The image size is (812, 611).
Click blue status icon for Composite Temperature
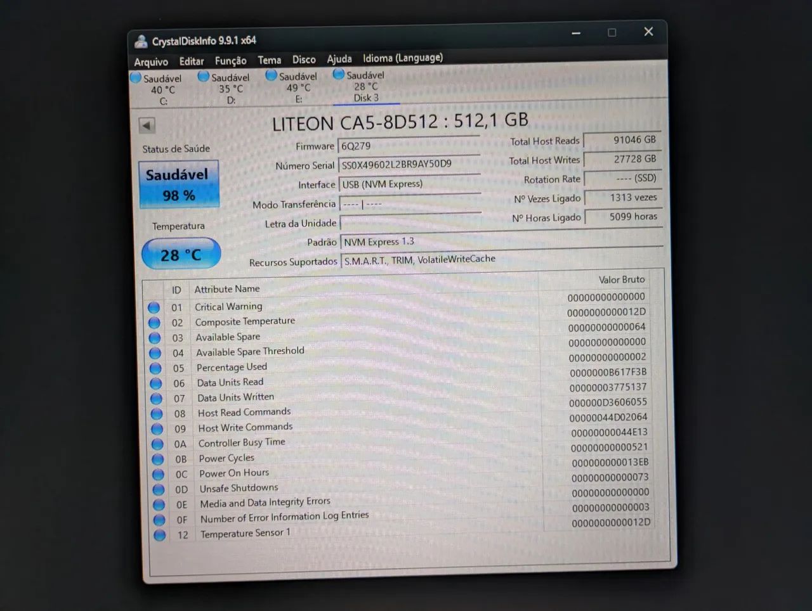tap(154, 323)
